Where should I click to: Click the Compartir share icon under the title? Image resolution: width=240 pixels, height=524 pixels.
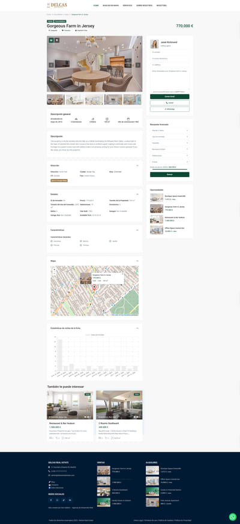coord(53,30)
